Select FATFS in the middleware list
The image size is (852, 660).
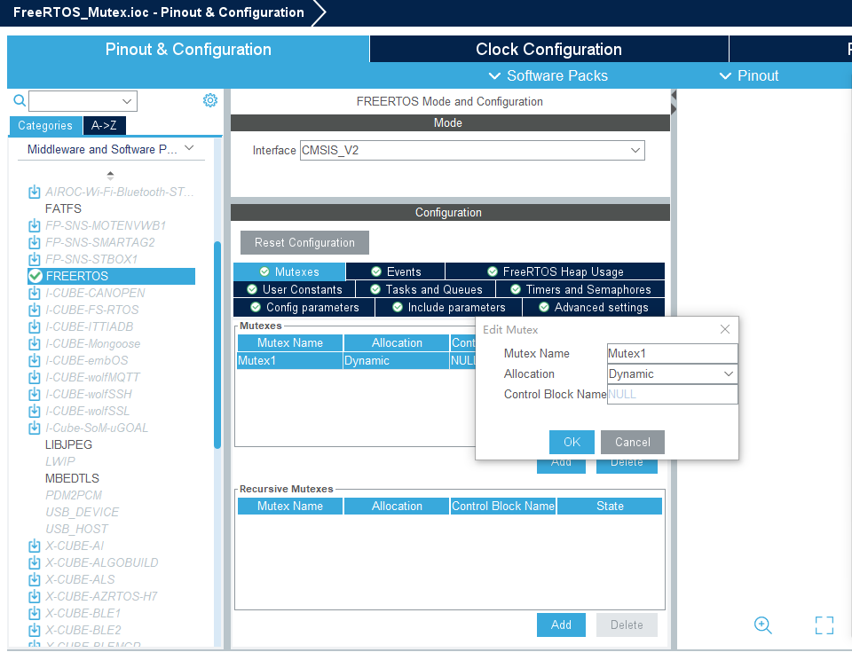pos(63,208)
